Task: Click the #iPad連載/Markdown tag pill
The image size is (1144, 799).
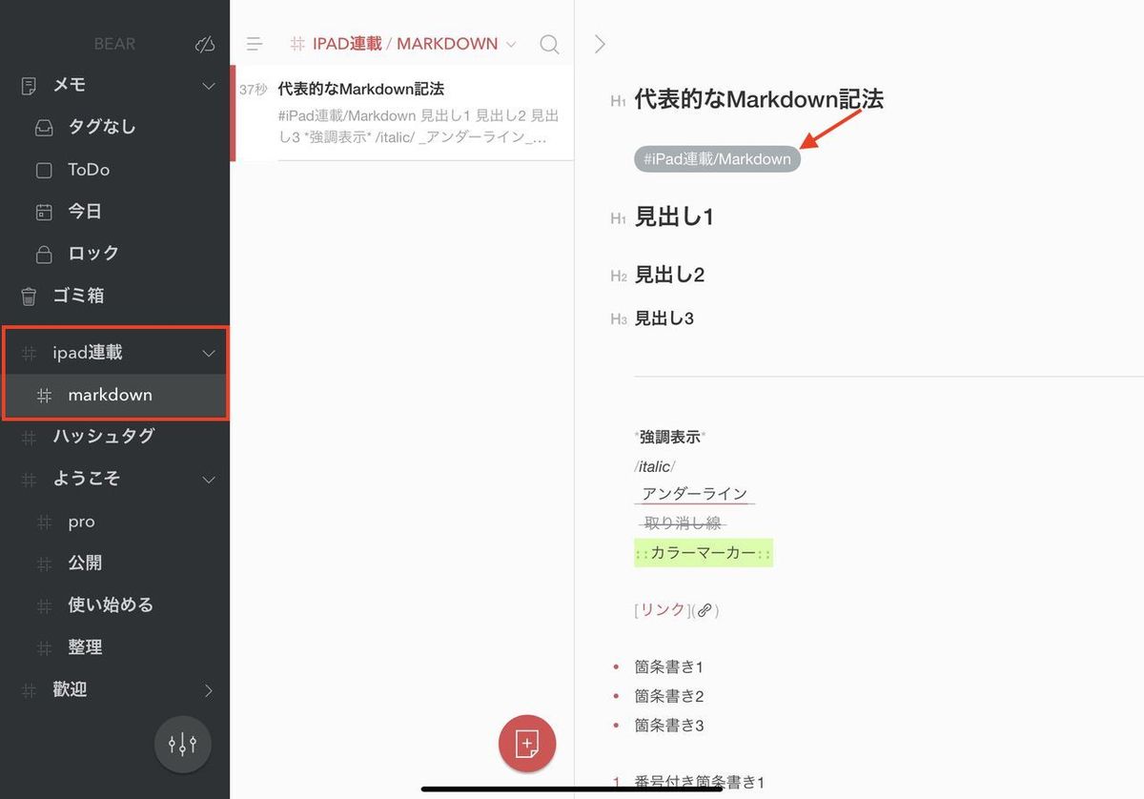Action: click(717, 159)
